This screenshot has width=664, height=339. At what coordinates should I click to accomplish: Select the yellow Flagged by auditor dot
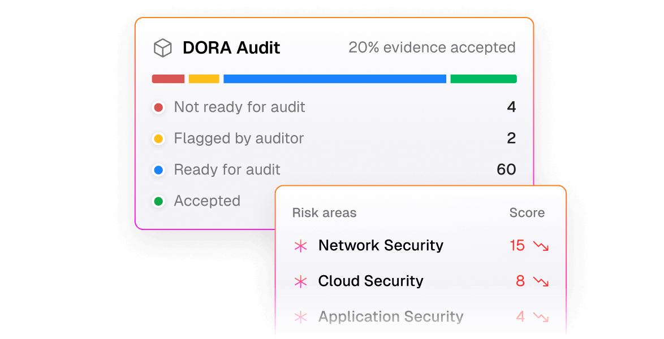[158, 138]
